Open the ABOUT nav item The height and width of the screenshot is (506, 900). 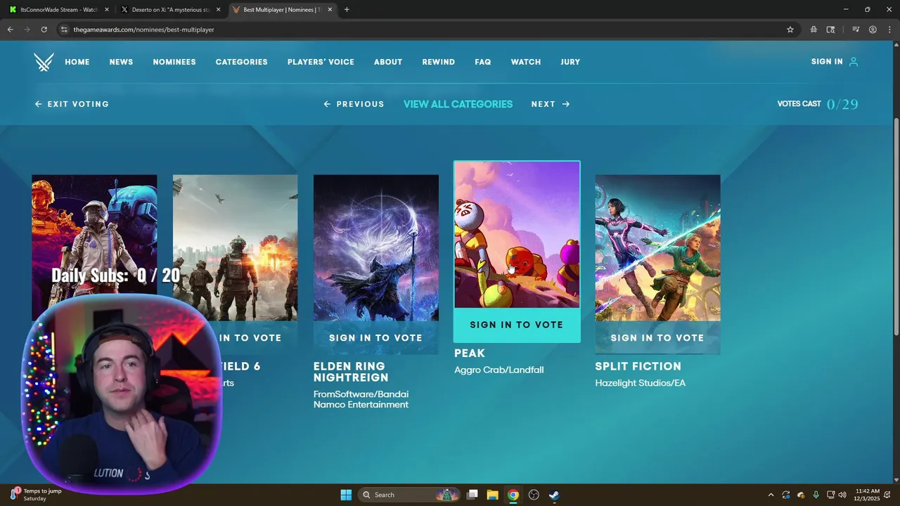click(388, 62)
